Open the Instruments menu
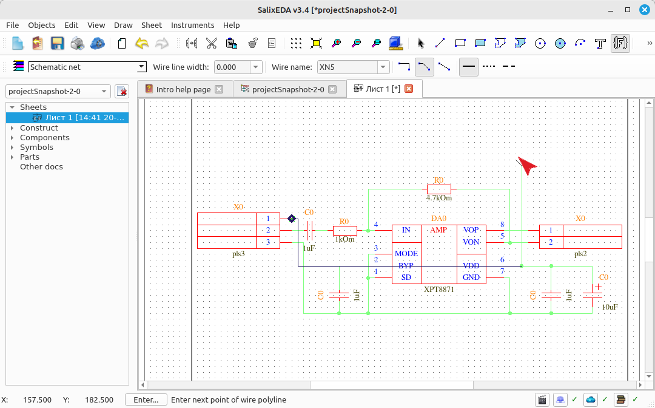Viewport: 655px width, 408px height. [x=192, y=25]
